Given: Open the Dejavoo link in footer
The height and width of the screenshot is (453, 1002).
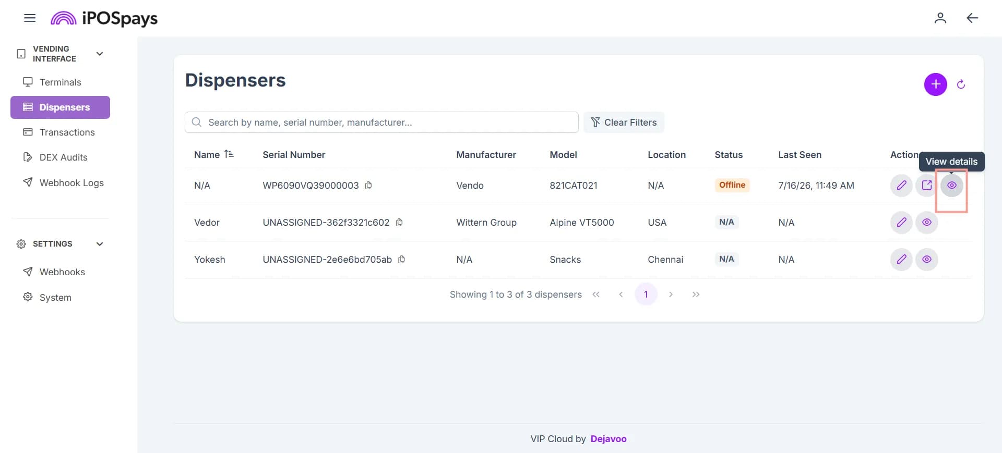Looking at the screenshot, I should pos(609,439).
